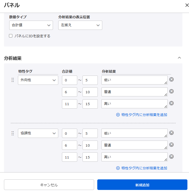Add analysis result under 外向性 tag
Screen dimensions: 189x191
pos(142,115)
